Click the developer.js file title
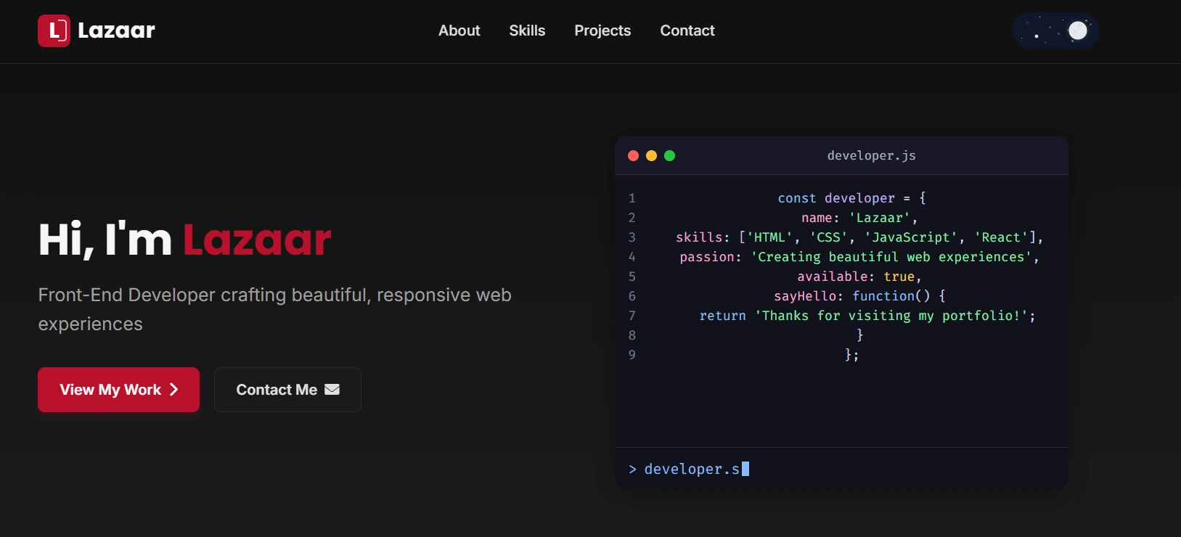 click(871, 155)
